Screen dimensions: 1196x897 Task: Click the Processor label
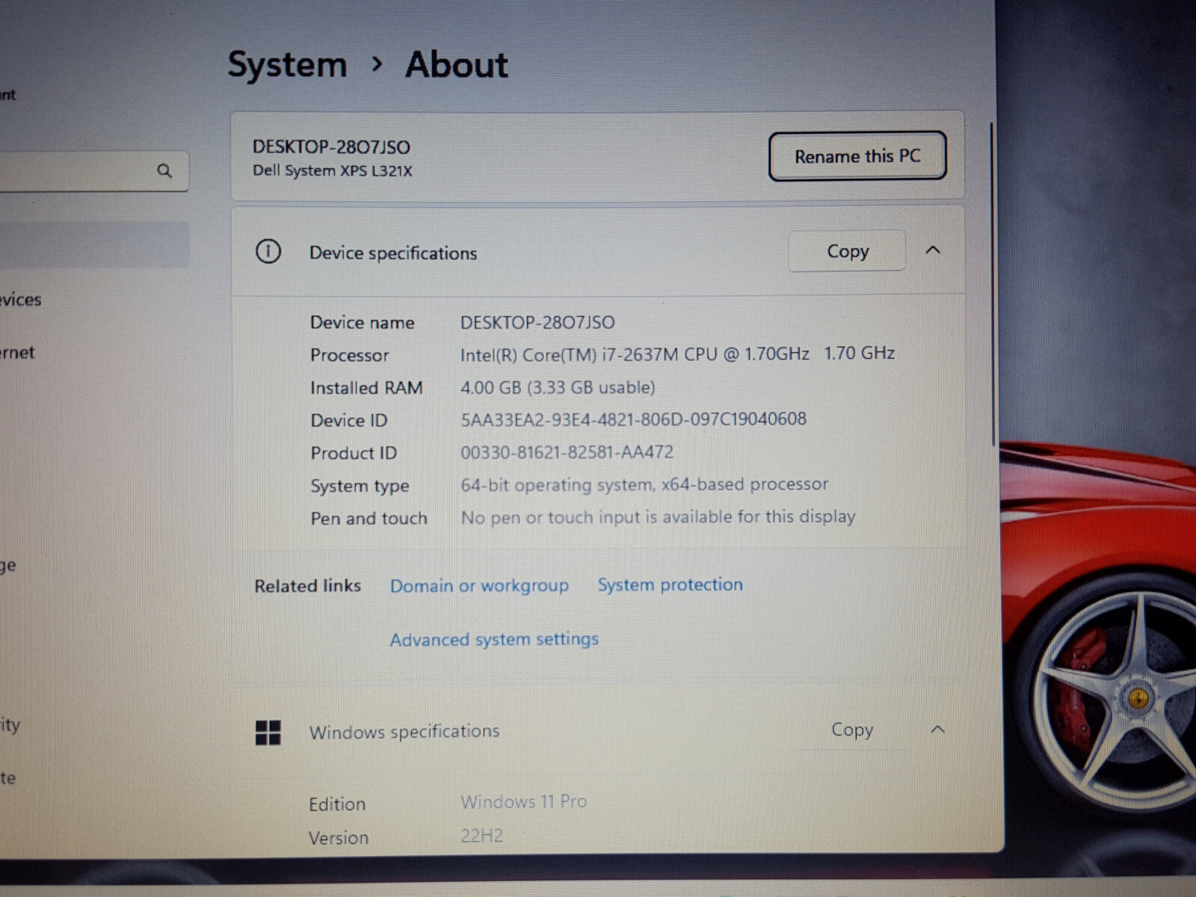click(x=350, y=355)
